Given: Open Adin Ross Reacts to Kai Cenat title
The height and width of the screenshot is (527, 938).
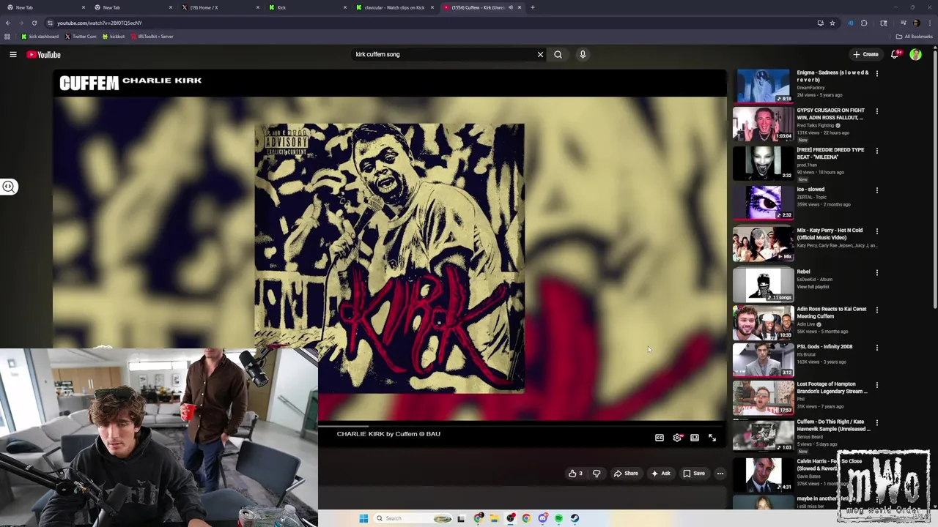Looking at the screenshot, I should [x=832, y=313].
